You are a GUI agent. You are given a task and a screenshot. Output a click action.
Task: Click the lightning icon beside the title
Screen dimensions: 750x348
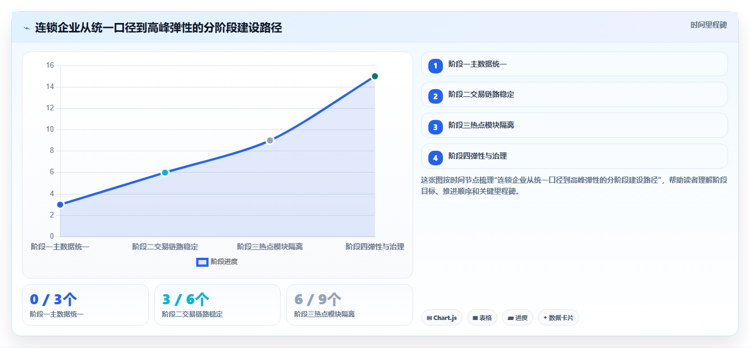point(26,27)
